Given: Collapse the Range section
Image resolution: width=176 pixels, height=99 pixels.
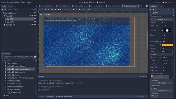Looking at the screenshot, I should pos(162,54).
